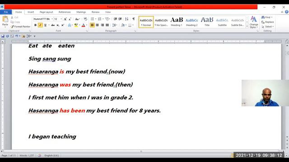Click the English (U.K.) language indicator
This screenshot has height=162, width=289.
pos(51,156)
